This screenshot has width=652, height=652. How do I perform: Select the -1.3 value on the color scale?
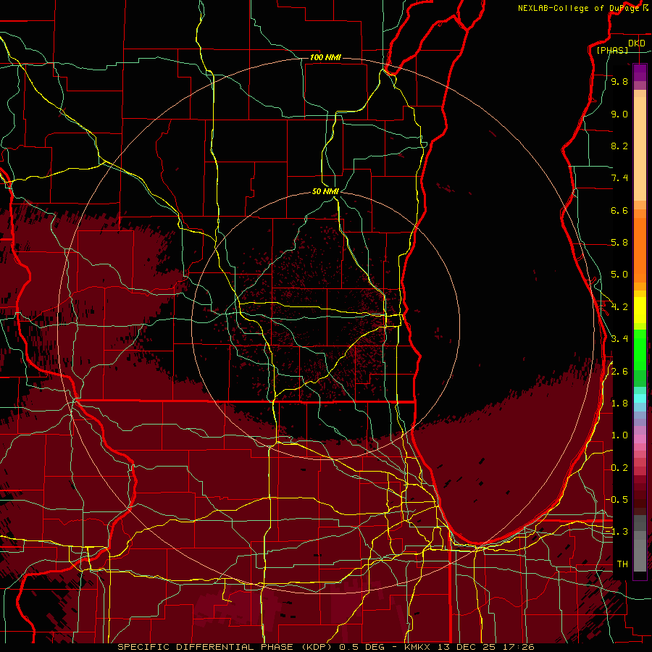pyautogui.click(x=617, y=532)
